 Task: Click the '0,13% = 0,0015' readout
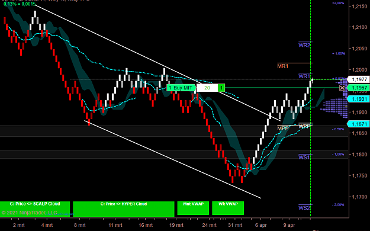(x=20, y=4)
